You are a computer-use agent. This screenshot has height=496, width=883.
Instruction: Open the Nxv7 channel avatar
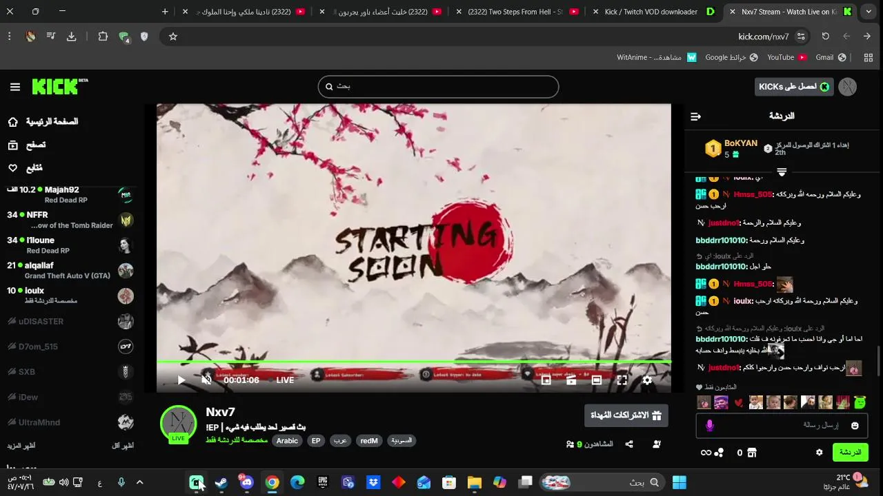(x=178, y=423)
